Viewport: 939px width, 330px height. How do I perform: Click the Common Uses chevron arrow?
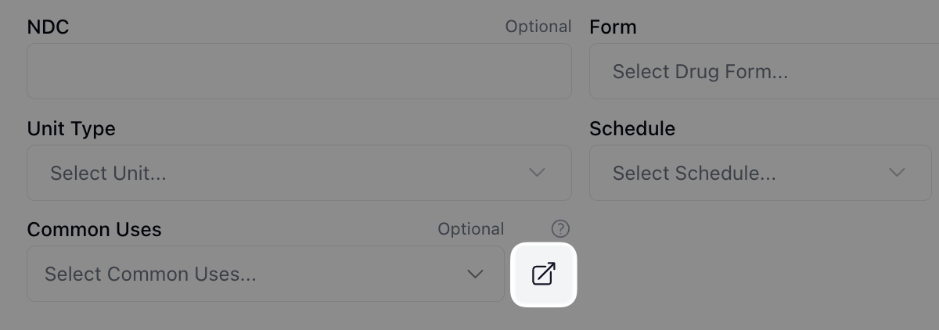(x=475, y=274)
